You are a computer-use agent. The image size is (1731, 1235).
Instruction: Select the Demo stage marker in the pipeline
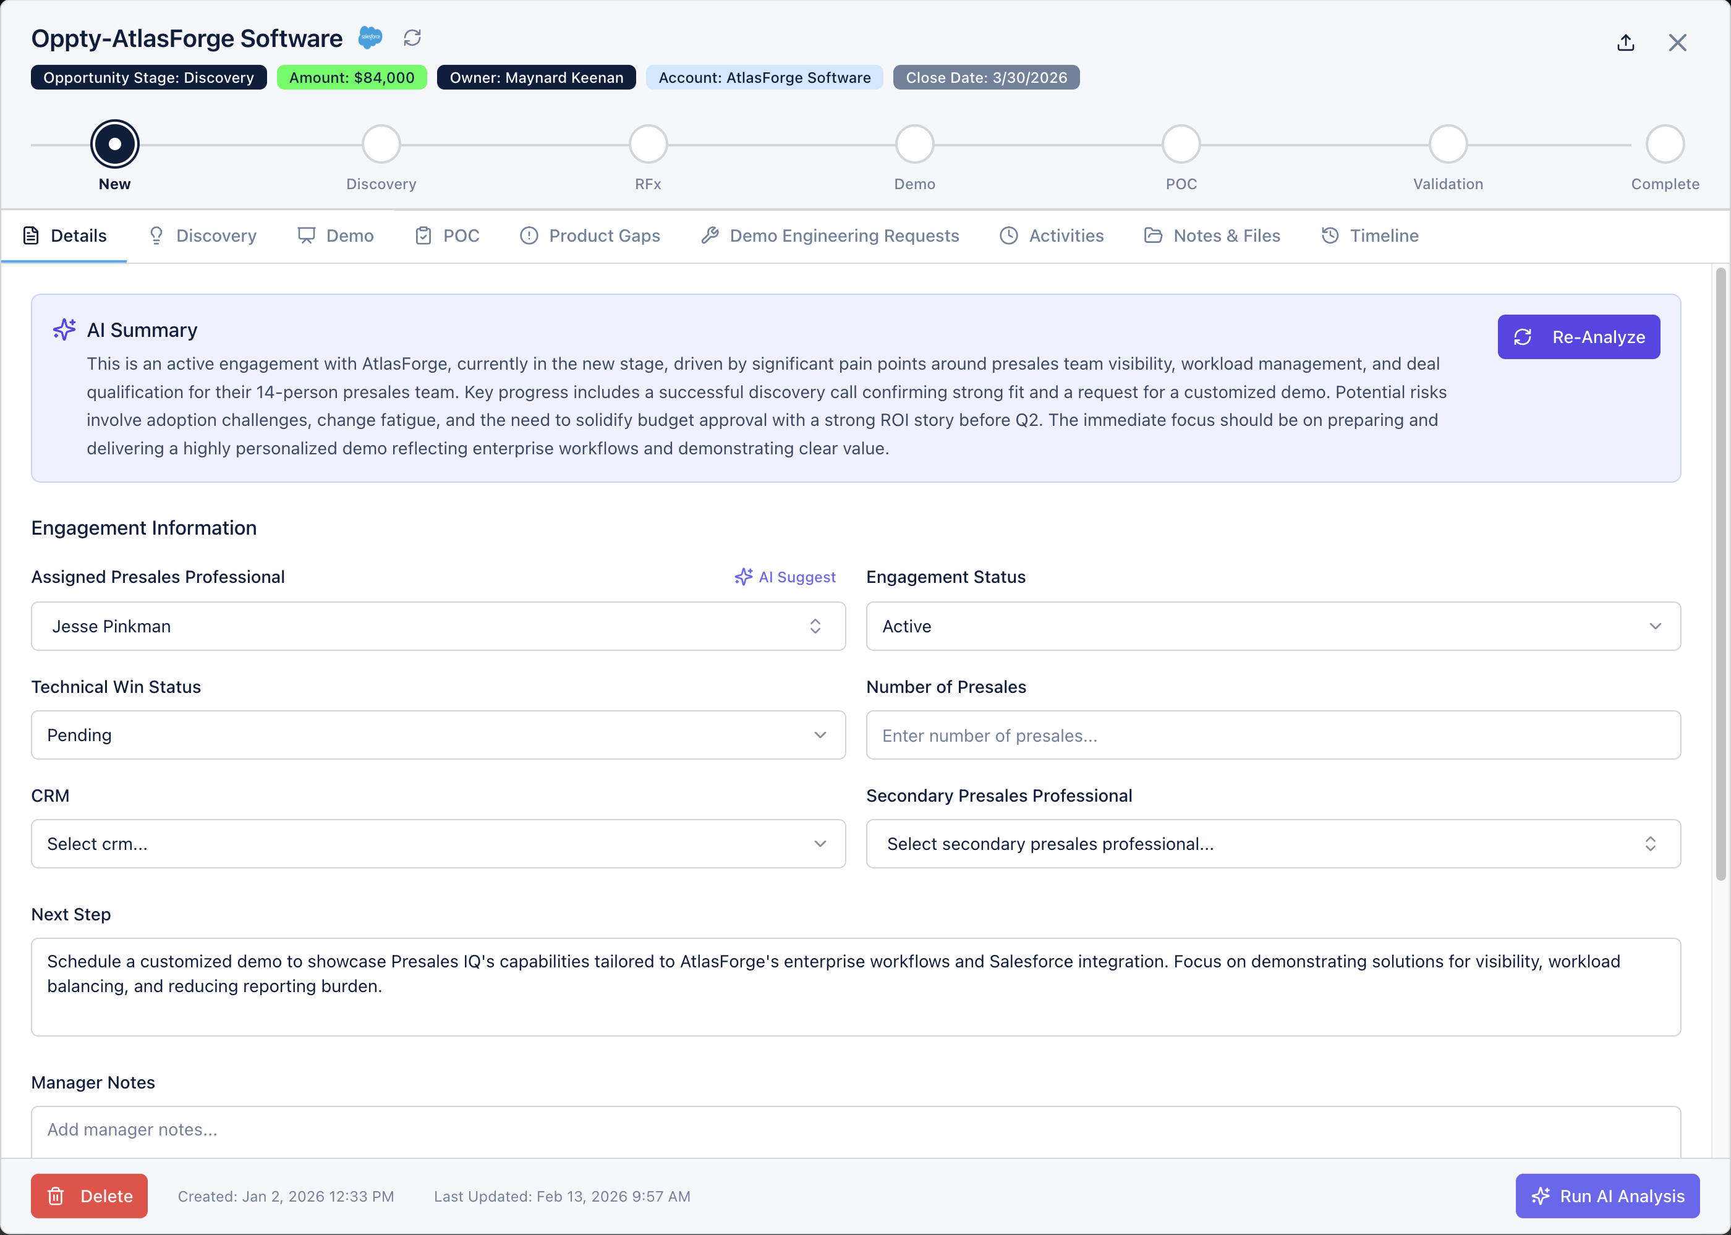pyautogui.click(x=914, y=144)
